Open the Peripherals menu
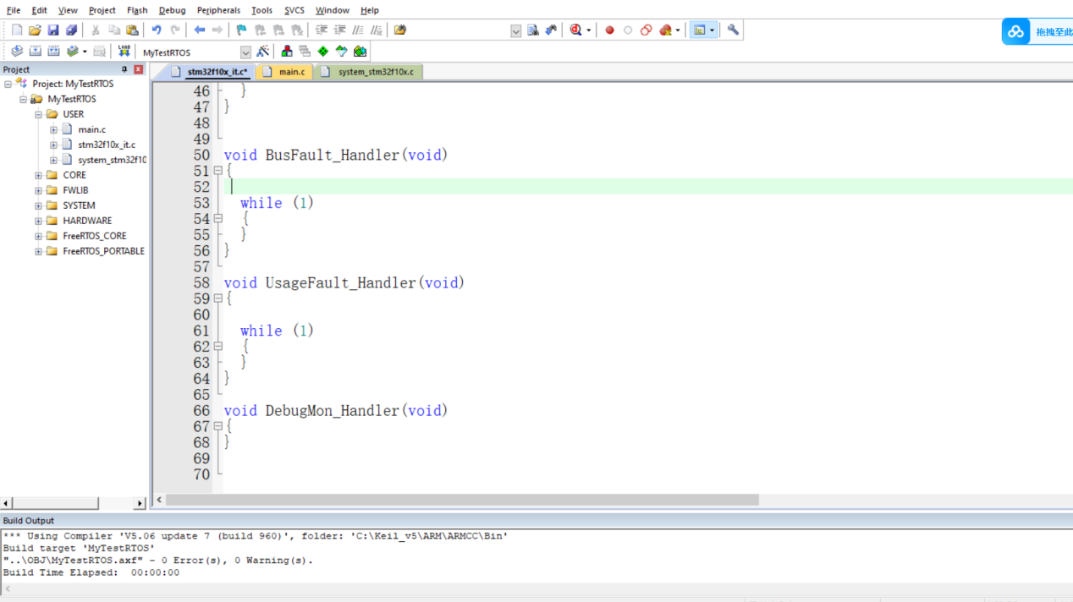 pyautogui.click(x=218, y=10)
